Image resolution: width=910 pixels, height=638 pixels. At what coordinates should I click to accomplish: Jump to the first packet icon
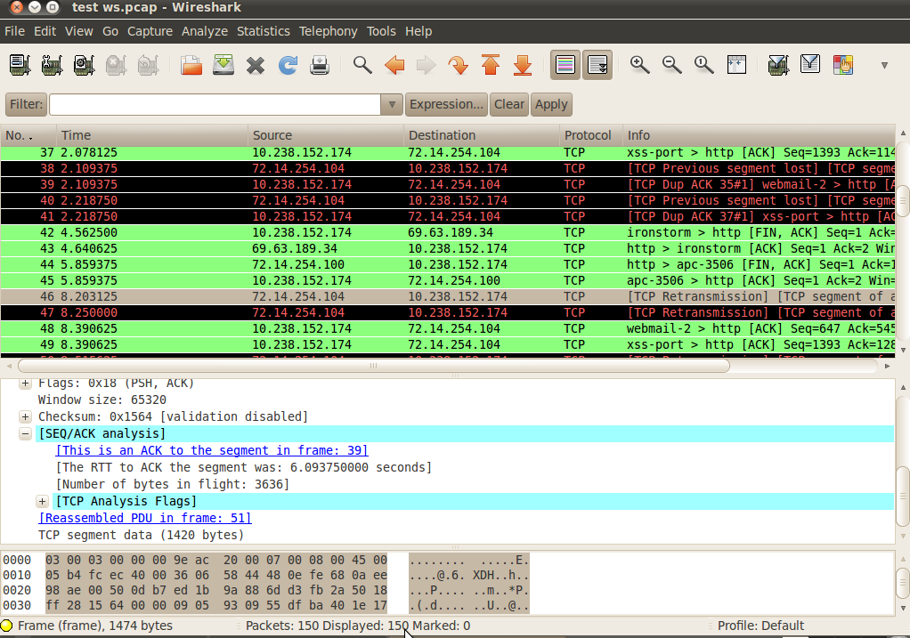tap(491, 65)
